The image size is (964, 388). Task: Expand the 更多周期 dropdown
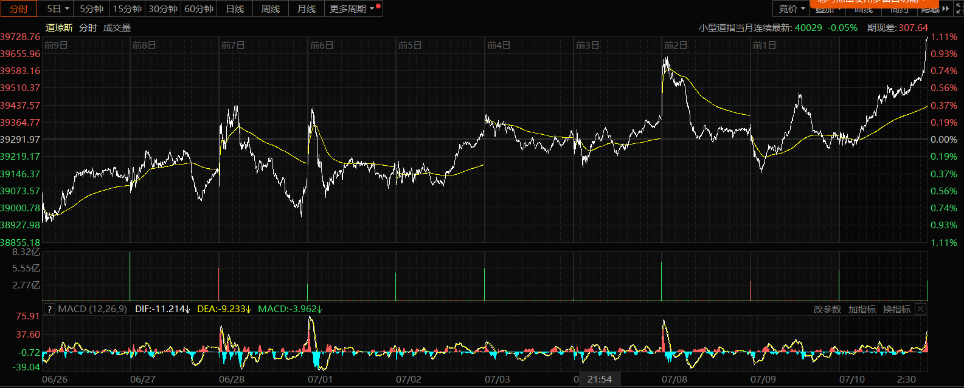pos(354,9)
